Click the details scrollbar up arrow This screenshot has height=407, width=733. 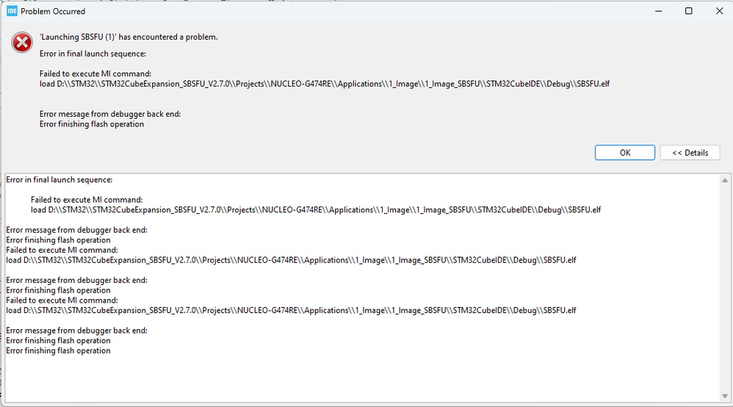[725, 181]
